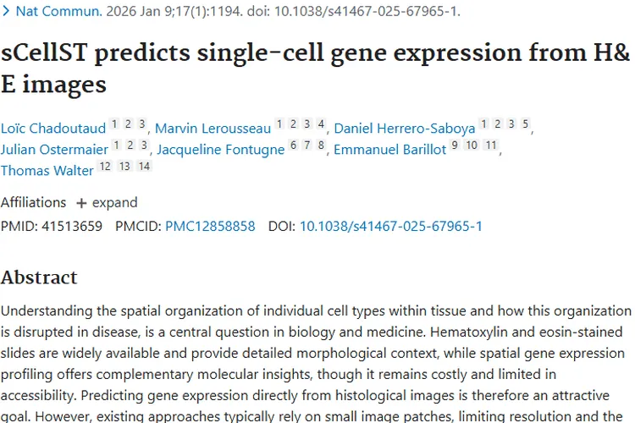Click affiliation 12 after Thomas Walter
The width and height of the screenshot is (635, 423).
pyautogui.click(x=105, y=167)
